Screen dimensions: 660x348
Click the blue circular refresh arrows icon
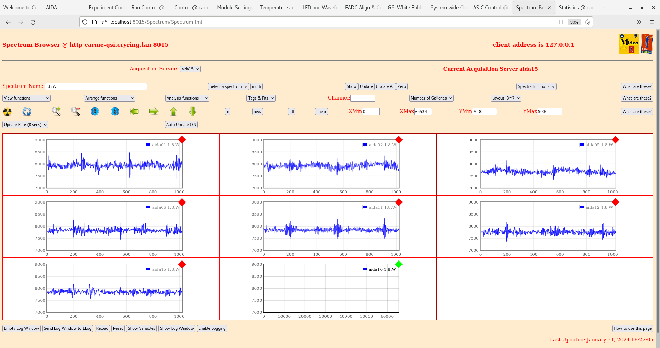[x=26, y=112]
